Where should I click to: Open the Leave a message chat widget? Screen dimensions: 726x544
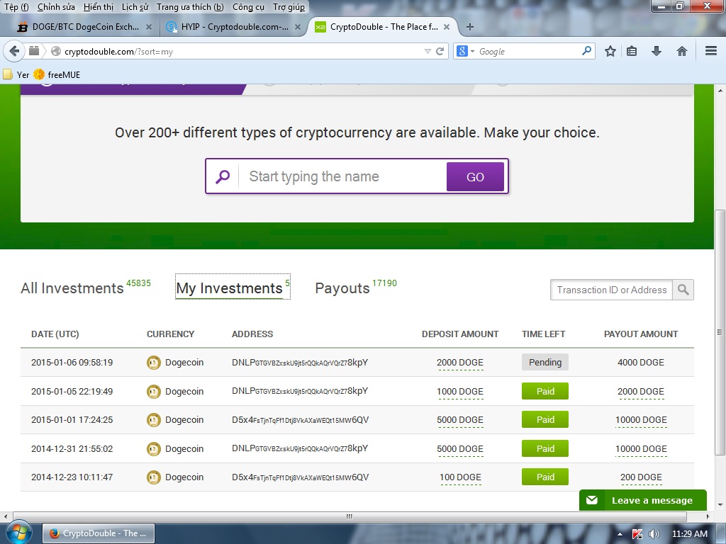point(642,500)
